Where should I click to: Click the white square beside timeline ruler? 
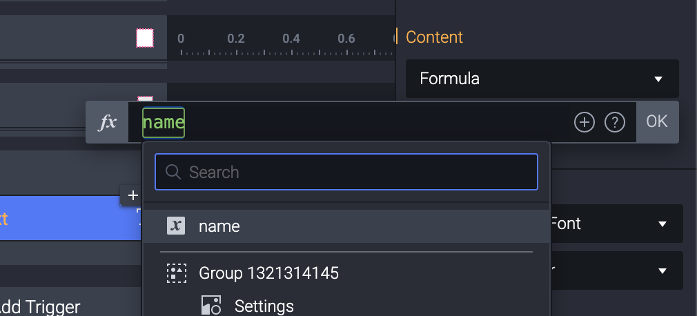coord(144,38)
